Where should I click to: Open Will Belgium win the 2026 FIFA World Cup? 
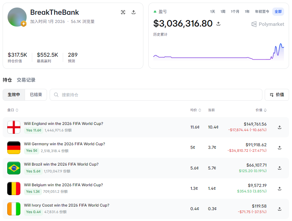[x=63, y=185]
